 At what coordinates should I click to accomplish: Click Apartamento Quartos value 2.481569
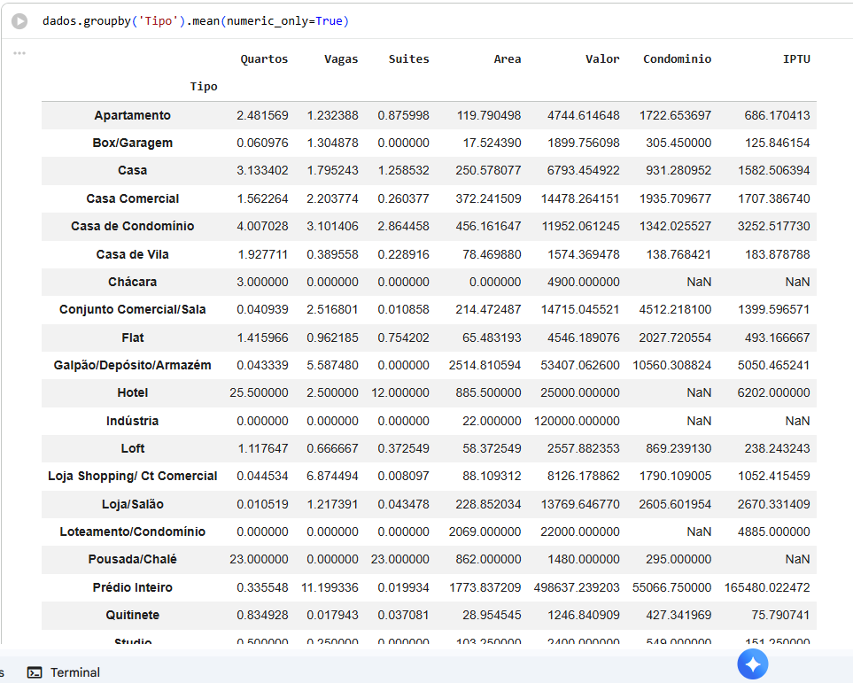pos(262,115)
